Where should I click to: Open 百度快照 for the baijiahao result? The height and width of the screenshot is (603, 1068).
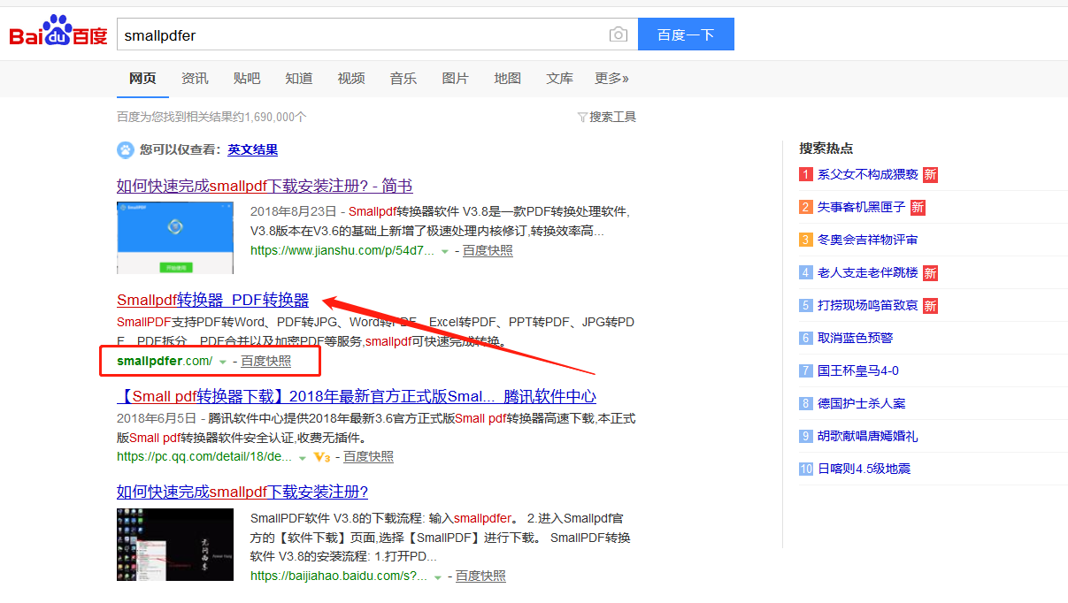[480, 576]
